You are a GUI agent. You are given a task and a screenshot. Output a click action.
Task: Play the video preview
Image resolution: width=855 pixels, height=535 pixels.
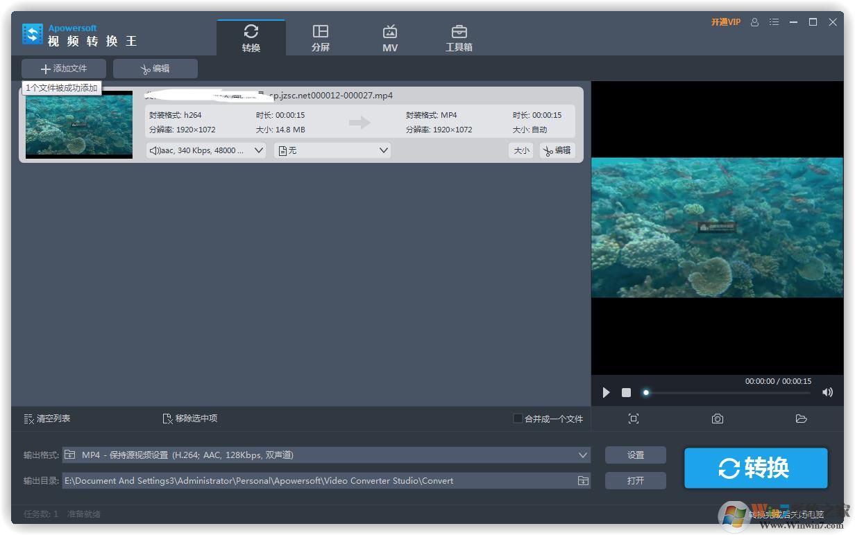[x=606, y=392]
